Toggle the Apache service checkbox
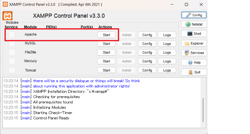 click(x=12, y=34)
